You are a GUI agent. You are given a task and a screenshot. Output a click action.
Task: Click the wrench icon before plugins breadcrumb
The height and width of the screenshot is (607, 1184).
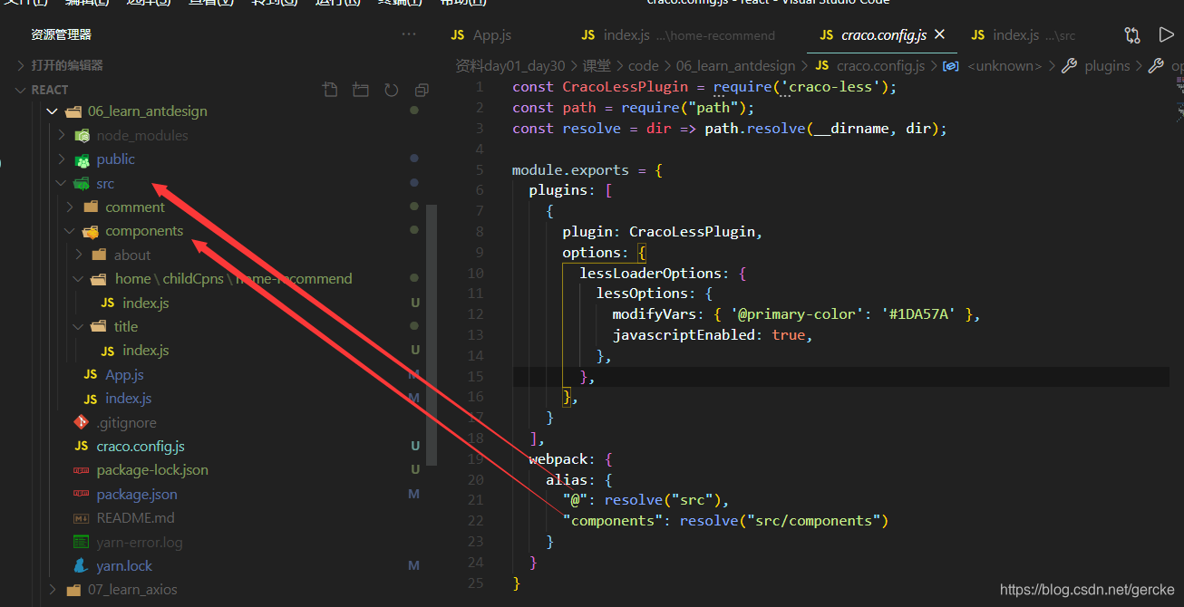click(x=1069, y=65)
